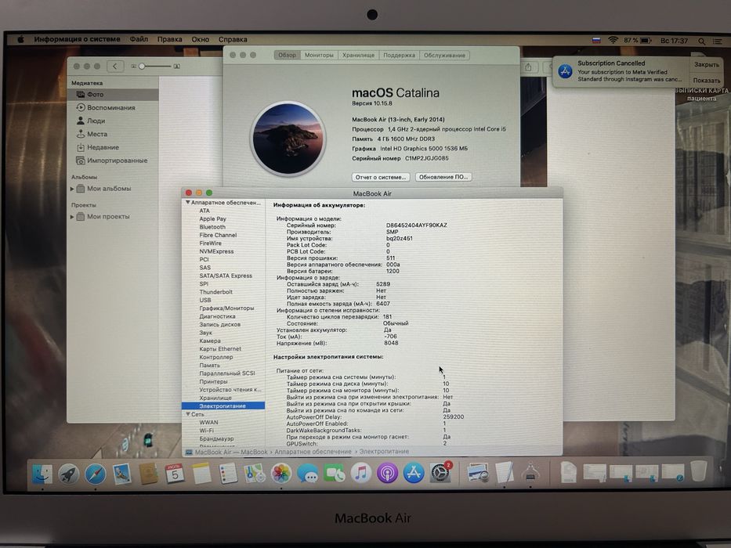Open FaceTime icon in the Dock
Viewport: 731px width, 548px height.
tap(335, 474)
